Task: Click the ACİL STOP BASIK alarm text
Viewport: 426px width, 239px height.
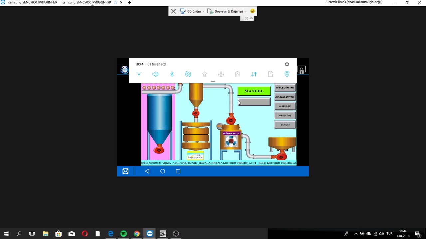Action: (185, 163)
